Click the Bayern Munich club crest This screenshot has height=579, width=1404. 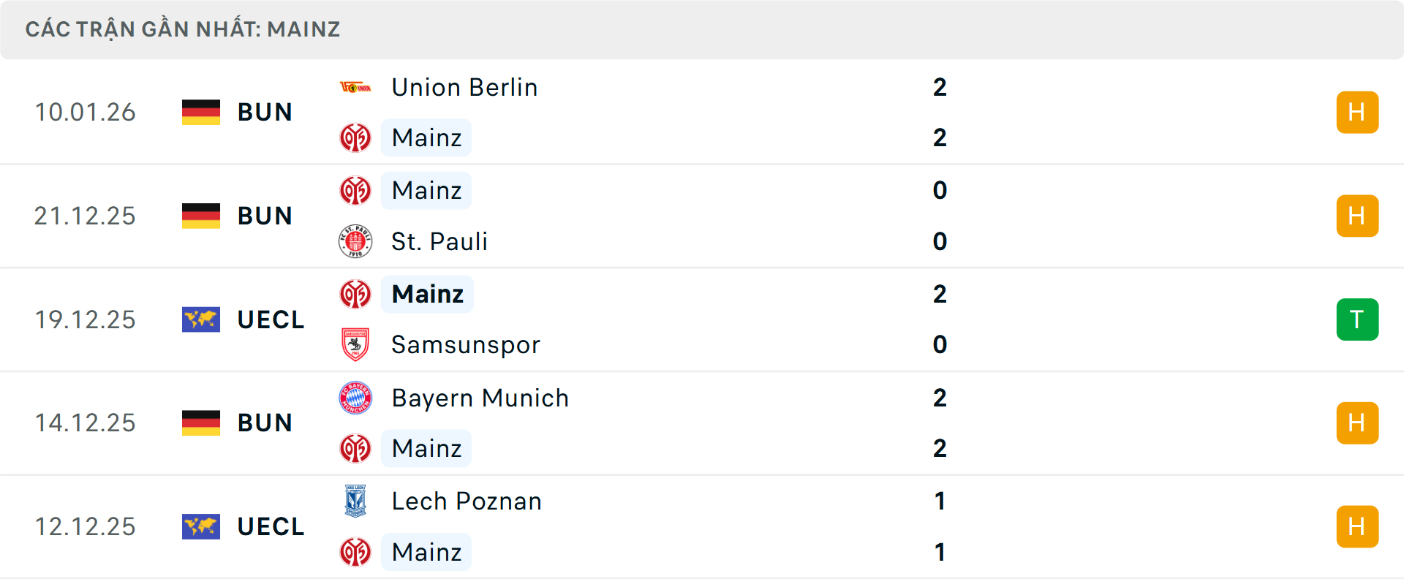[355, 398]
